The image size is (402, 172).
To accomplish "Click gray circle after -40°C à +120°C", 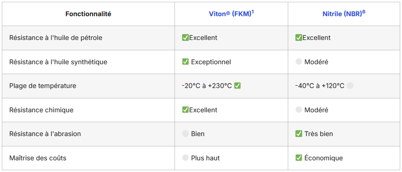I will [350, 86].
